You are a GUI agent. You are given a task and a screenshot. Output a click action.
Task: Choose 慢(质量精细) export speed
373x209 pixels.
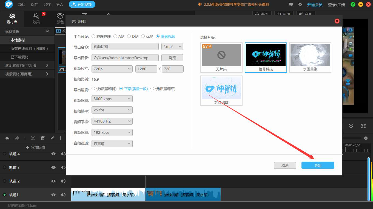163,89
